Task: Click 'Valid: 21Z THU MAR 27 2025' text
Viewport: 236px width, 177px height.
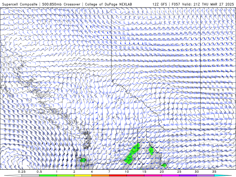Action: (x=208, y=4)
